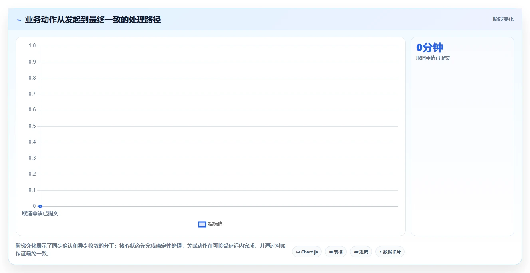Select the Chart.js tag chip

tap(307, 252)
